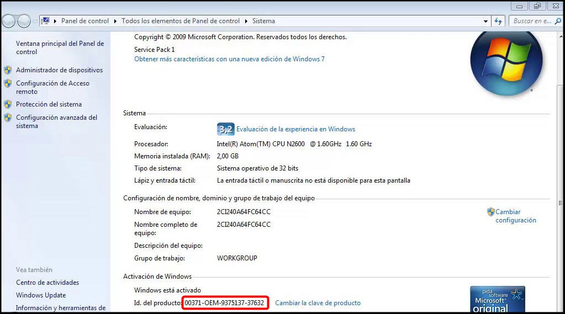The height and width of the screenshot is (314, 565).
Task: Click computer name beside Nombre de equipo
Action: (243, 212)
